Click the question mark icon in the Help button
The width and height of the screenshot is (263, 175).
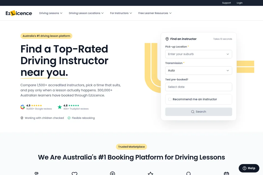click(x=244, y=168)
